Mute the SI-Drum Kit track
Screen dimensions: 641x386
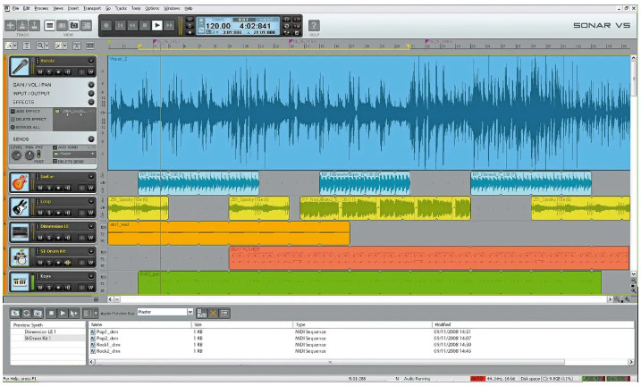40,263
